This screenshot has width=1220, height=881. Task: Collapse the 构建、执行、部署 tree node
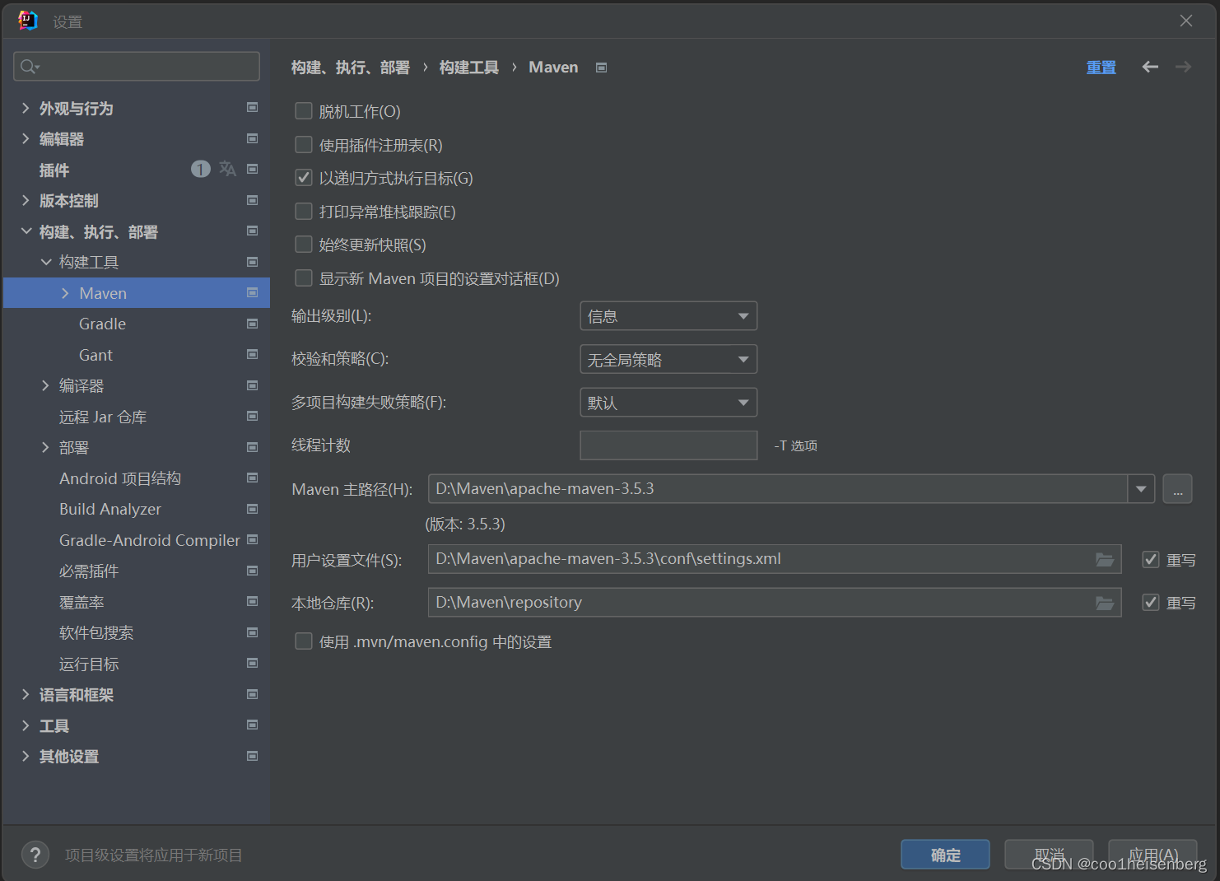point(26,231)
